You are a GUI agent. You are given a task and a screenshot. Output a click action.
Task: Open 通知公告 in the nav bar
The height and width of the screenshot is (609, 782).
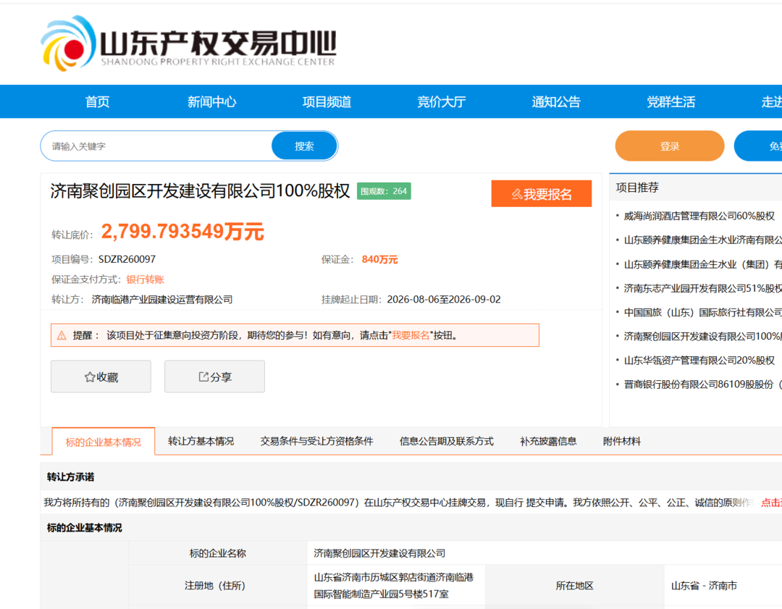tap(556, 102)
